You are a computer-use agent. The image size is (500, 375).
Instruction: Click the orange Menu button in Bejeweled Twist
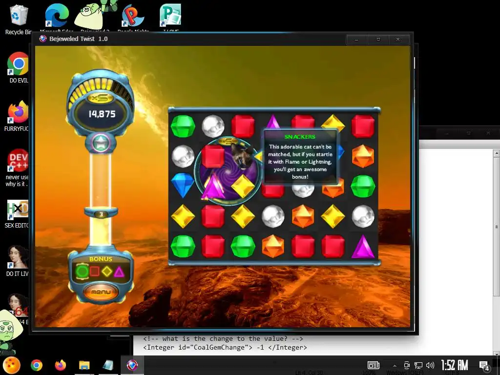point(101,292)
